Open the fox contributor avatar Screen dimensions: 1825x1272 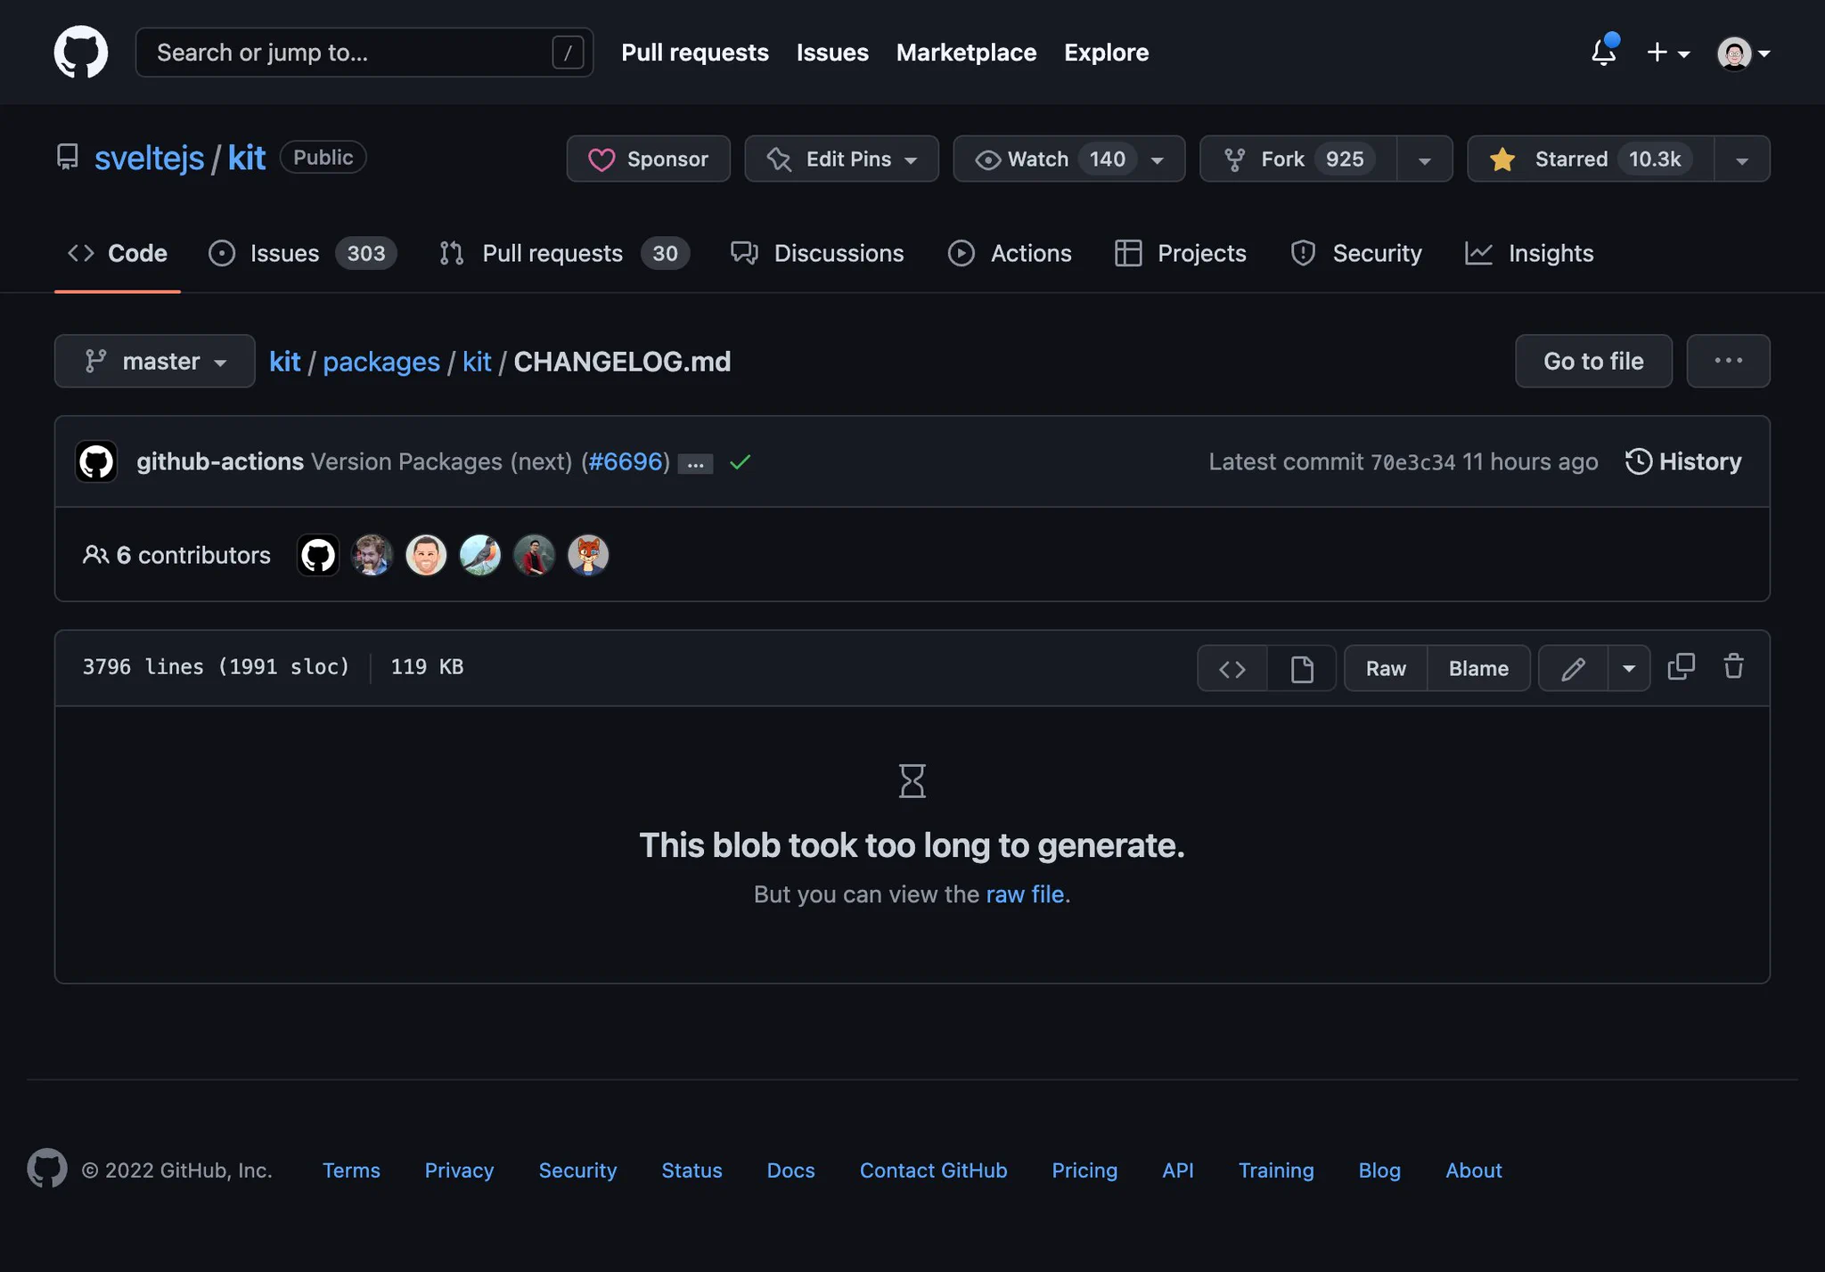tap(588, 555)
